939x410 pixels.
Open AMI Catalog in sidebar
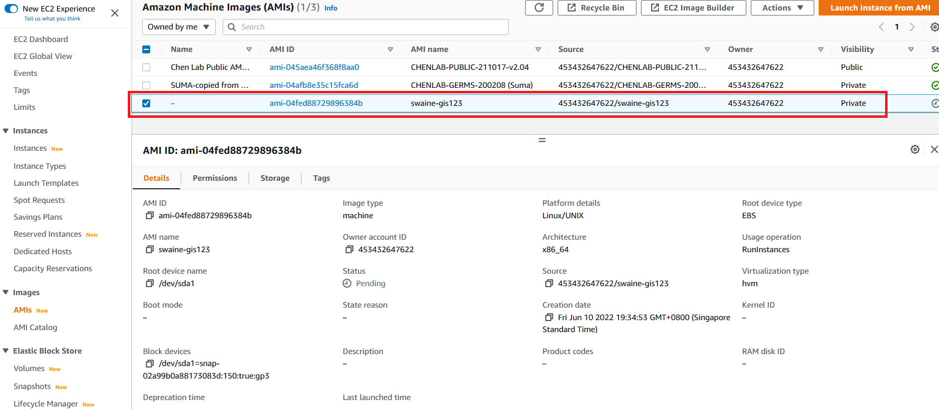(x=35, y=328)
